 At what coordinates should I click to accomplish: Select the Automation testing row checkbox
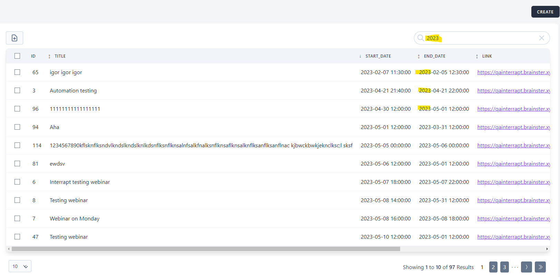(x=17, y=90)
